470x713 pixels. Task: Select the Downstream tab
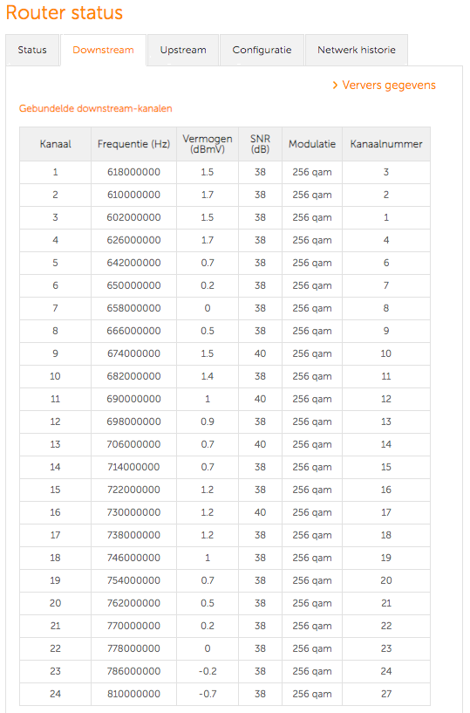(103, 50)
